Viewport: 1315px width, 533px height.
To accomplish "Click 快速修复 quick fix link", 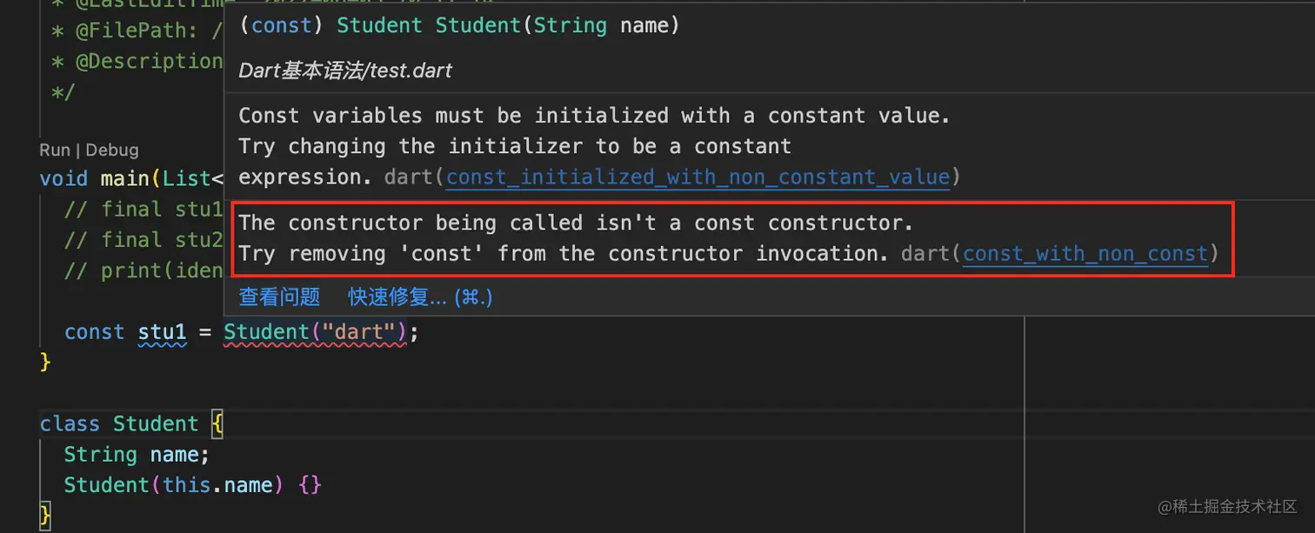I will point(420,297).
